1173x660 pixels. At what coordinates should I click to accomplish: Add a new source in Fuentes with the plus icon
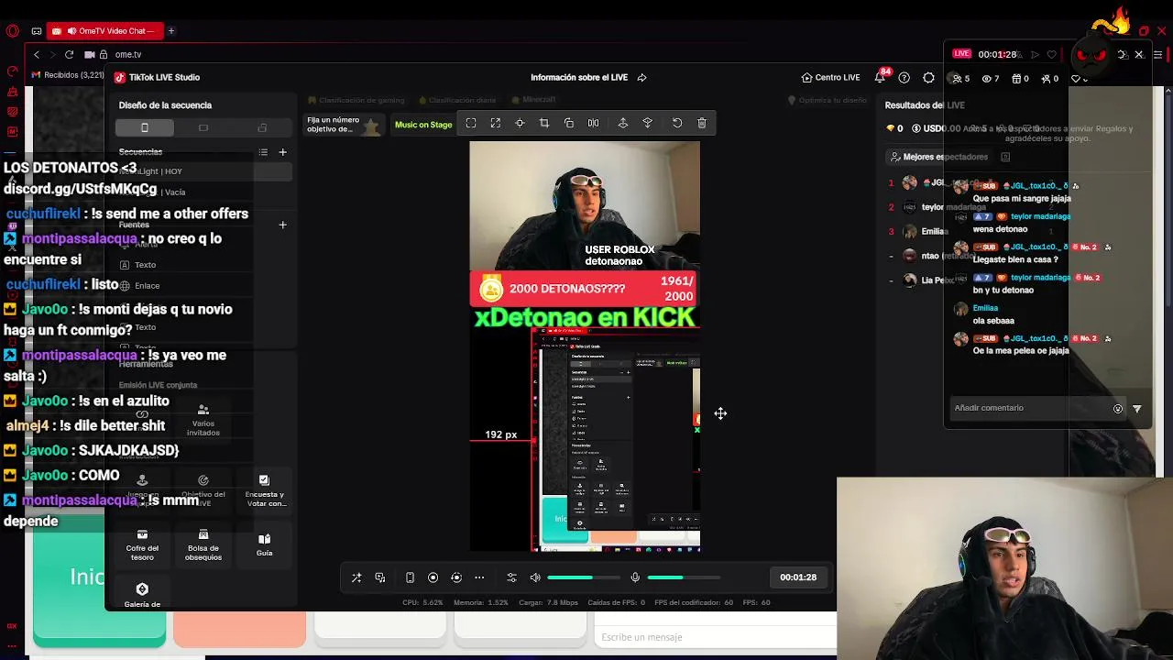click(x=283, y=225)
